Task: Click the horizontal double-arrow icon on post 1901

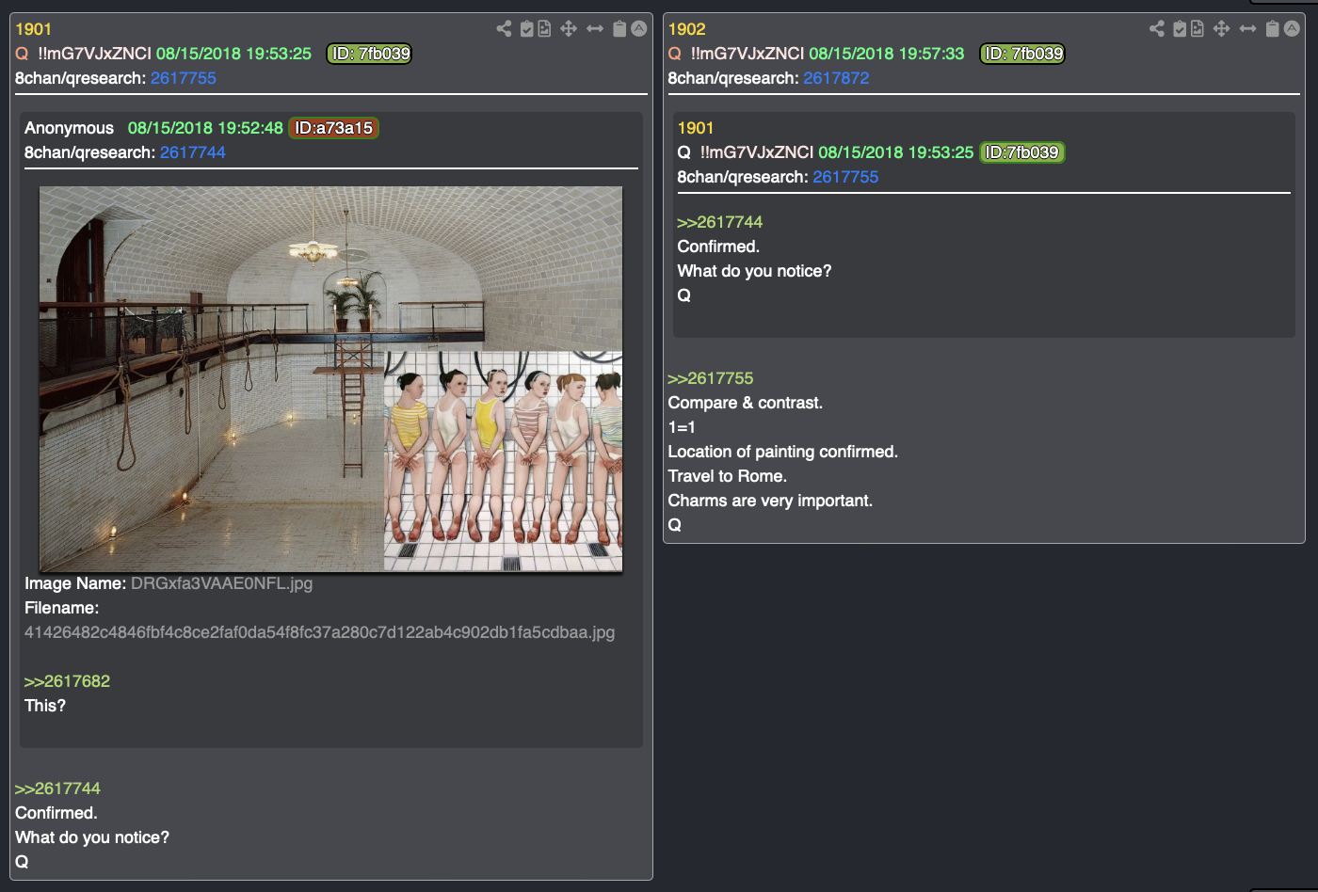Action: coord(595,29)
